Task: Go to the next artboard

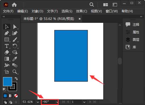Action: tap(90, 102)
